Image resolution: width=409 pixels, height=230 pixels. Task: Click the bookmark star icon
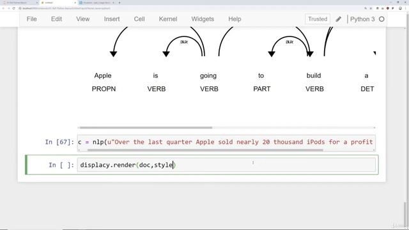[x=371, y=8]
